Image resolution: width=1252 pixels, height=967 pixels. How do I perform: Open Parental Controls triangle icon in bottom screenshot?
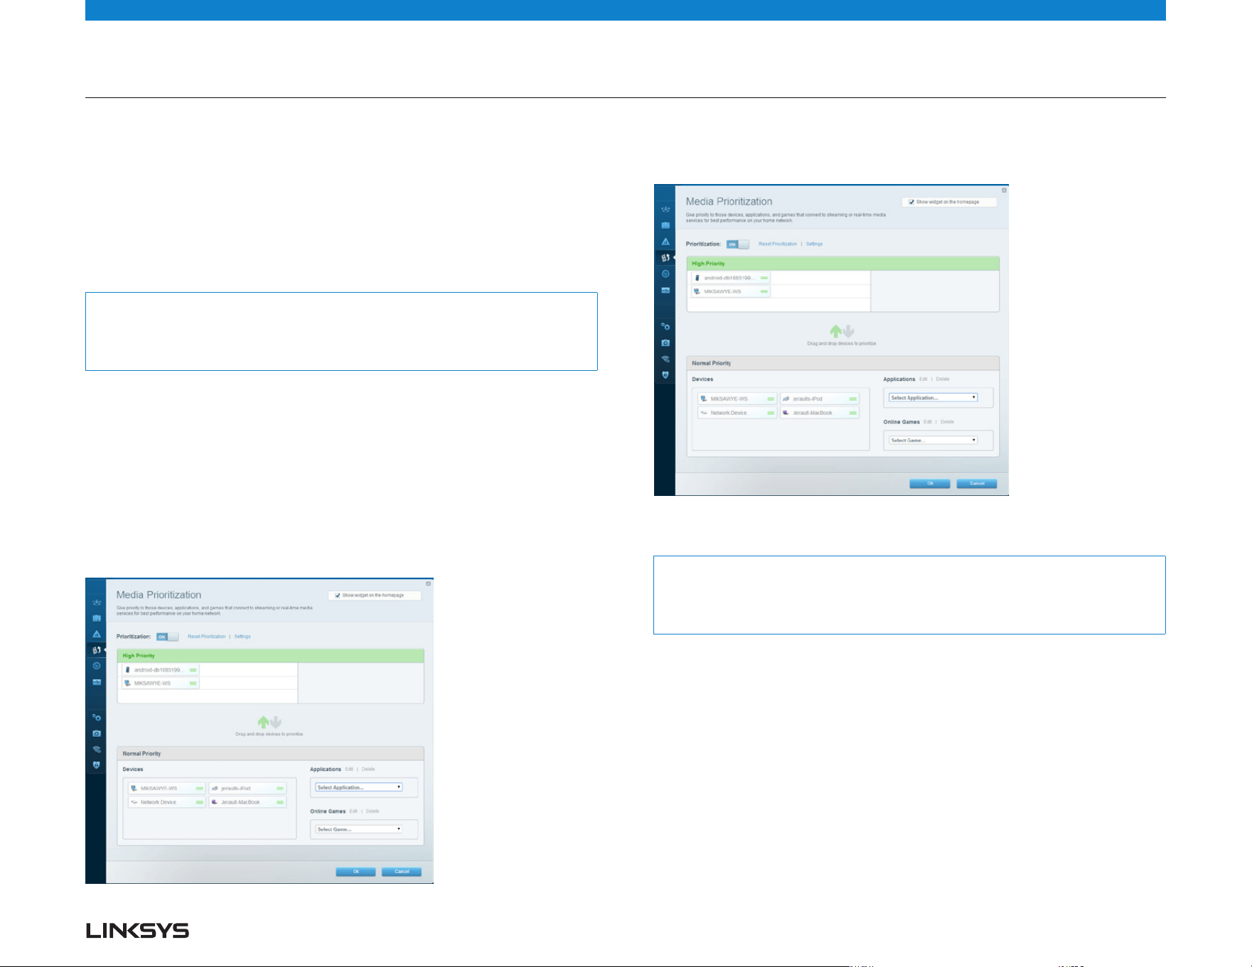97,634
